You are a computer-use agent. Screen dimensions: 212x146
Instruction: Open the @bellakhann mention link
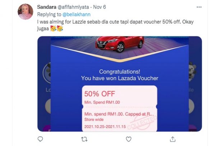pyautogui.click(x=77, y=14)
